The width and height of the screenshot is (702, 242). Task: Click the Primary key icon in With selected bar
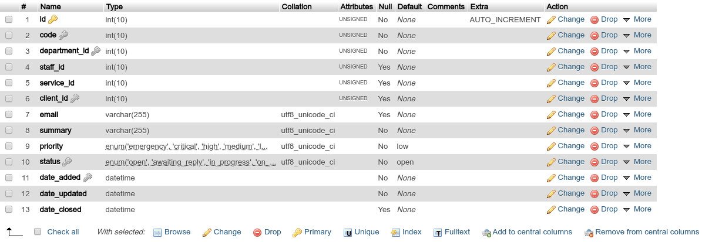(297, 232)
